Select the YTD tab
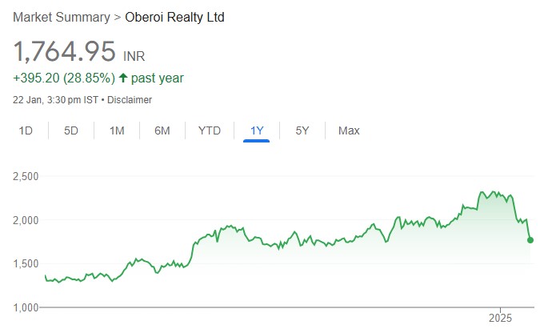 [x=210, y=130]
